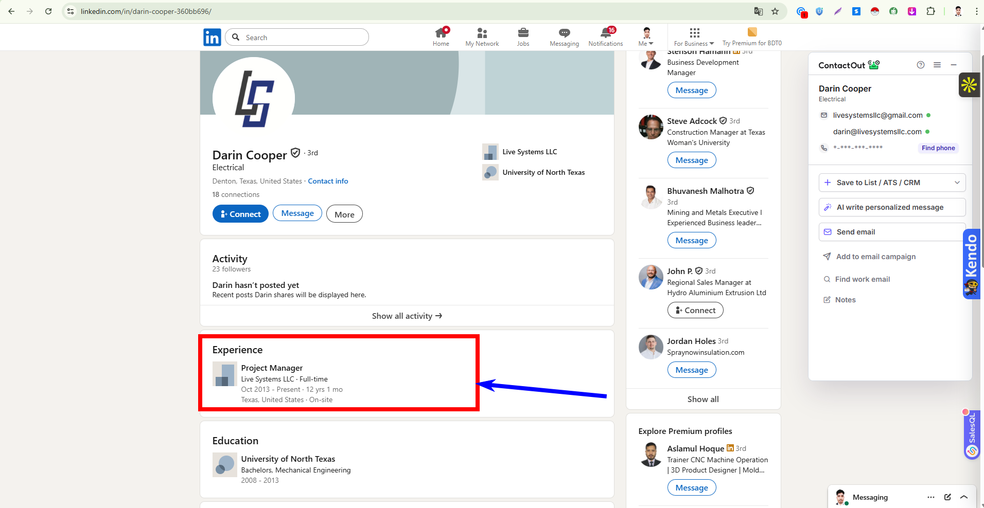Open ContactOut hamburger menu
984x508 pixels.
click(x=937, y=65)
